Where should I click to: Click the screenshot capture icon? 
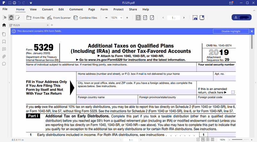pos(195,18)
